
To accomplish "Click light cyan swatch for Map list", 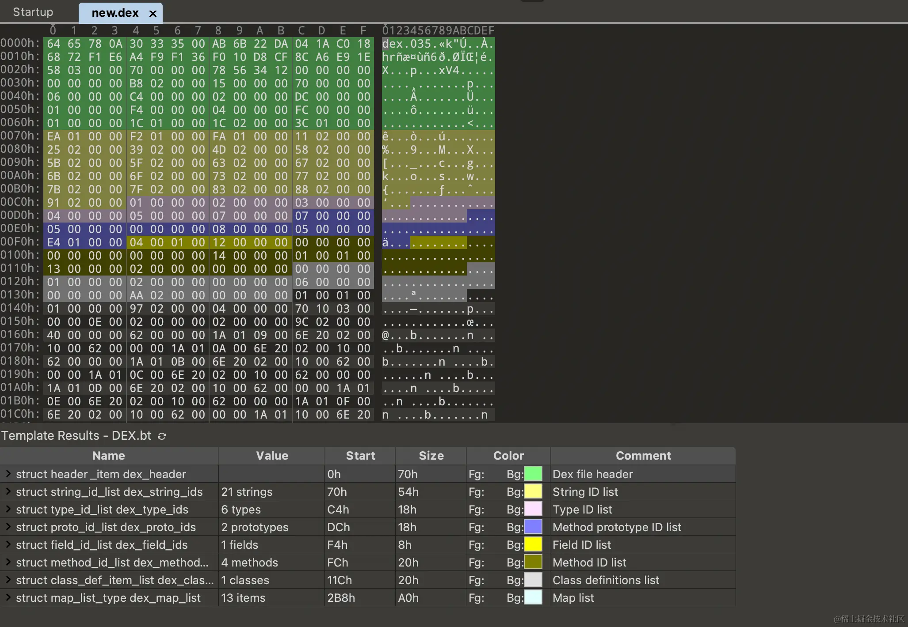I will coord(533,597).
